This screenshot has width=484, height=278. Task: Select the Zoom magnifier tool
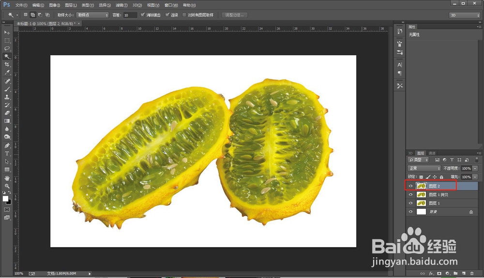(7, 186)
